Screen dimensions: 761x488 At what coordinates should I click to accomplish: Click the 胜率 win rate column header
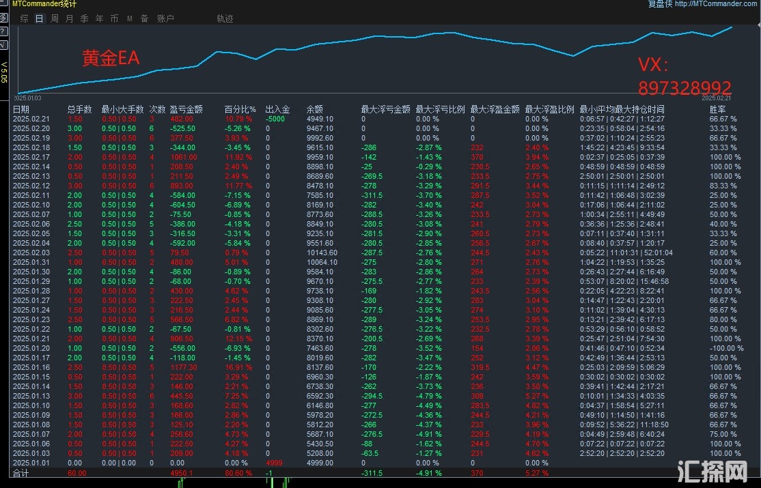718,109
